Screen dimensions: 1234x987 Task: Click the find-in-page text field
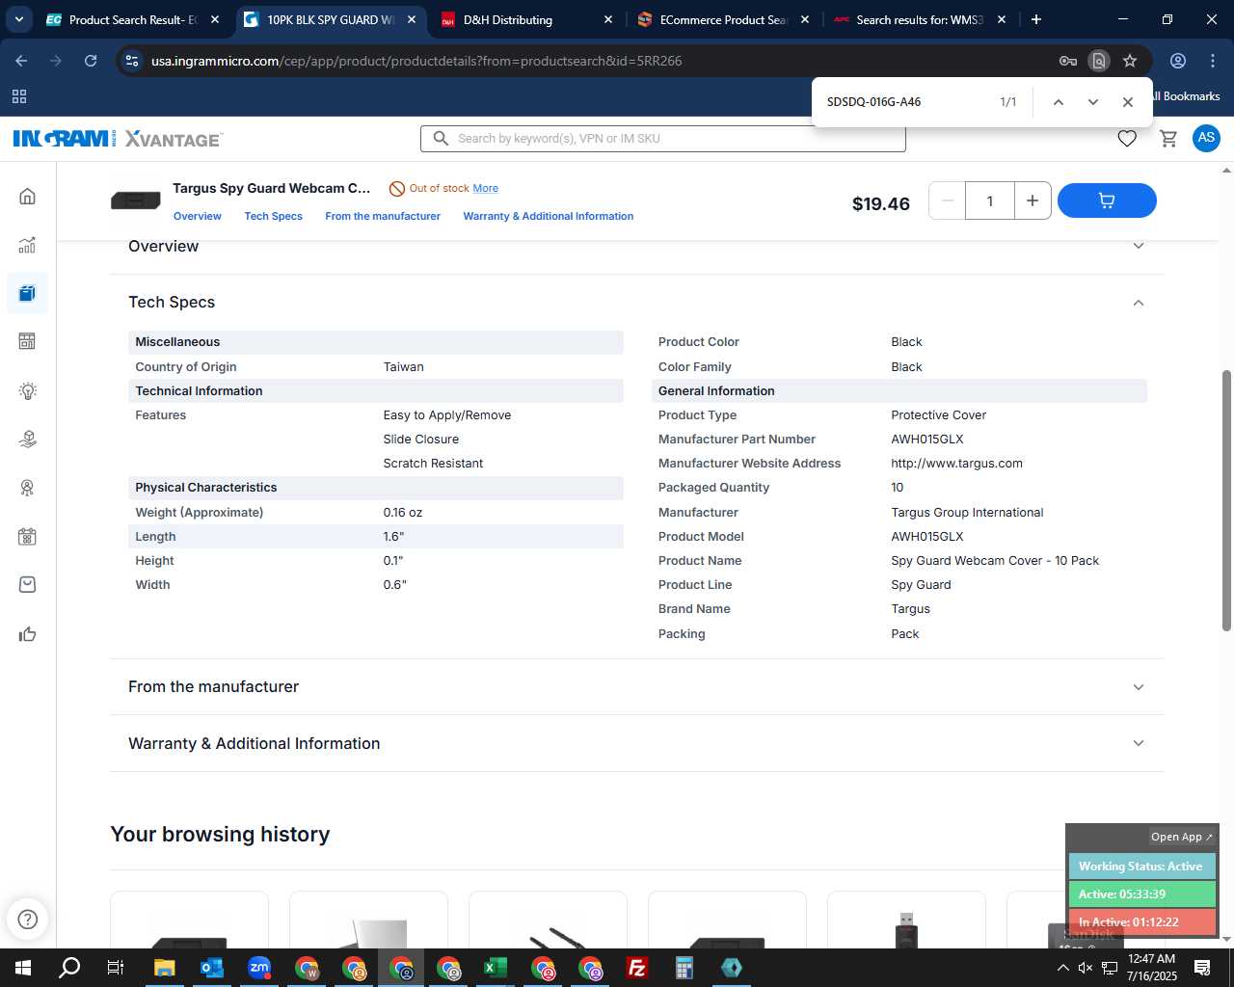tap(904, 102)
